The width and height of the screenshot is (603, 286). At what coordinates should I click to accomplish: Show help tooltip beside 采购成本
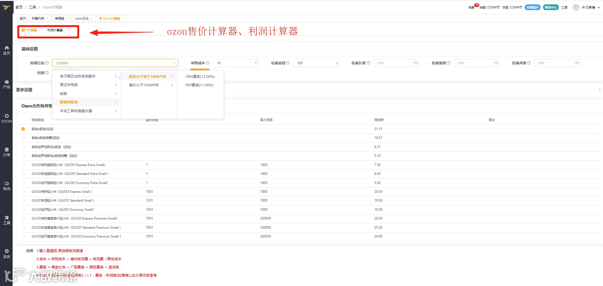(208, 63)
